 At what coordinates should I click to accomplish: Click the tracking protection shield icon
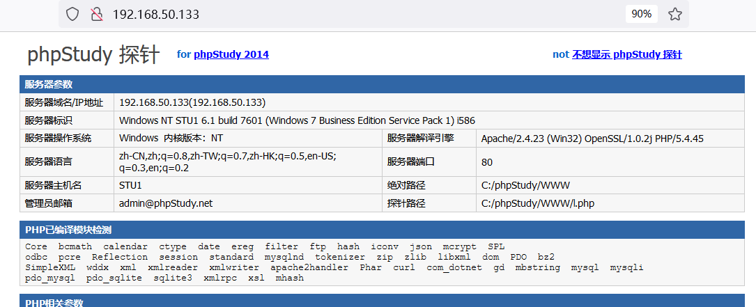point(73,14)
